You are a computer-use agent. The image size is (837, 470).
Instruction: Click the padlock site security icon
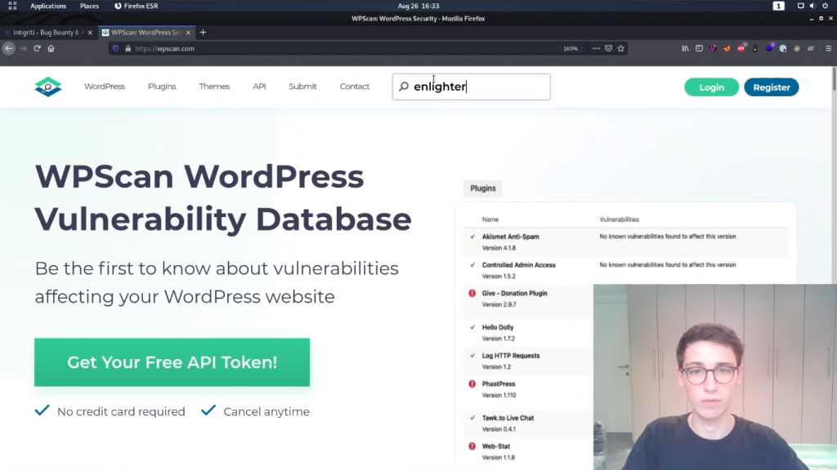[128, 48]
